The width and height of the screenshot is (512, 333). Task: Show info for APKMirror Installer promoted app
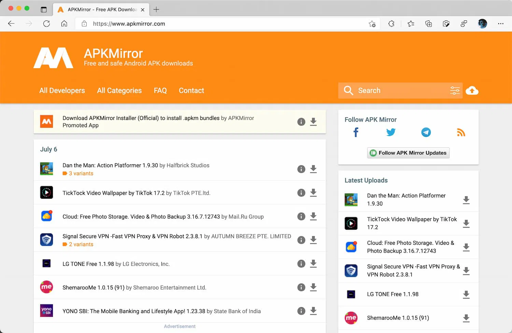coord(301,122)
